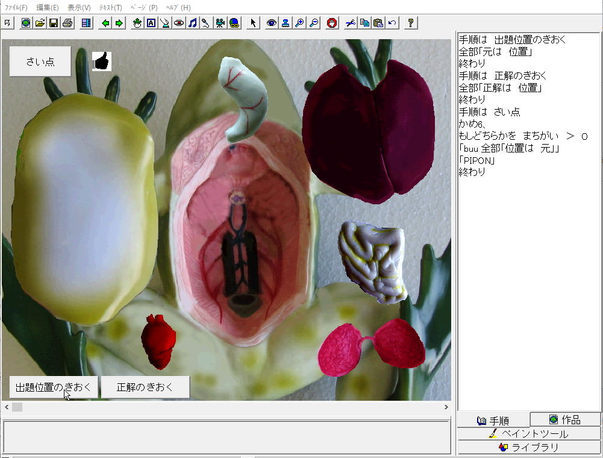Viewport: 603px width, 458px height.
Task: Click the save floppy disk icon
Action: (53, 23)
